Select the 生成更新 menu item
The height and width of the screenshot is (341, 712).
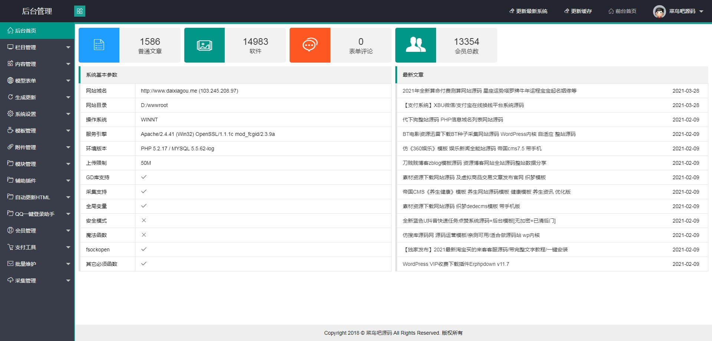tap(26, 97)
